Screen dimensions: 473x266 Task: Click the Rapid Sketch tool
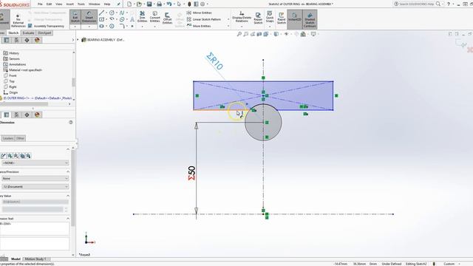click(x=281, y=18)
